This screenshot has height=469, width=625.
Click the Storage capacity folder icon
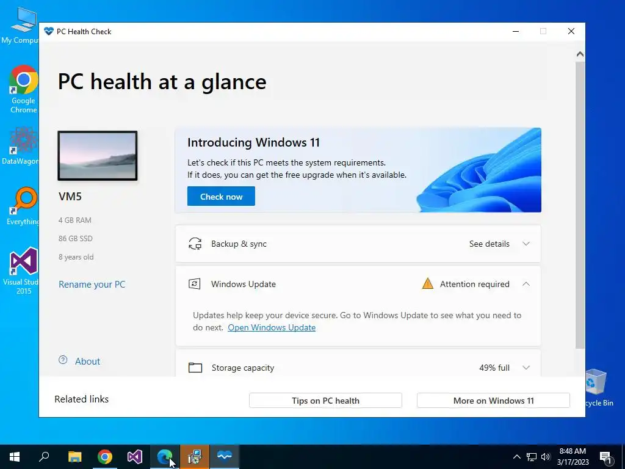195,367
